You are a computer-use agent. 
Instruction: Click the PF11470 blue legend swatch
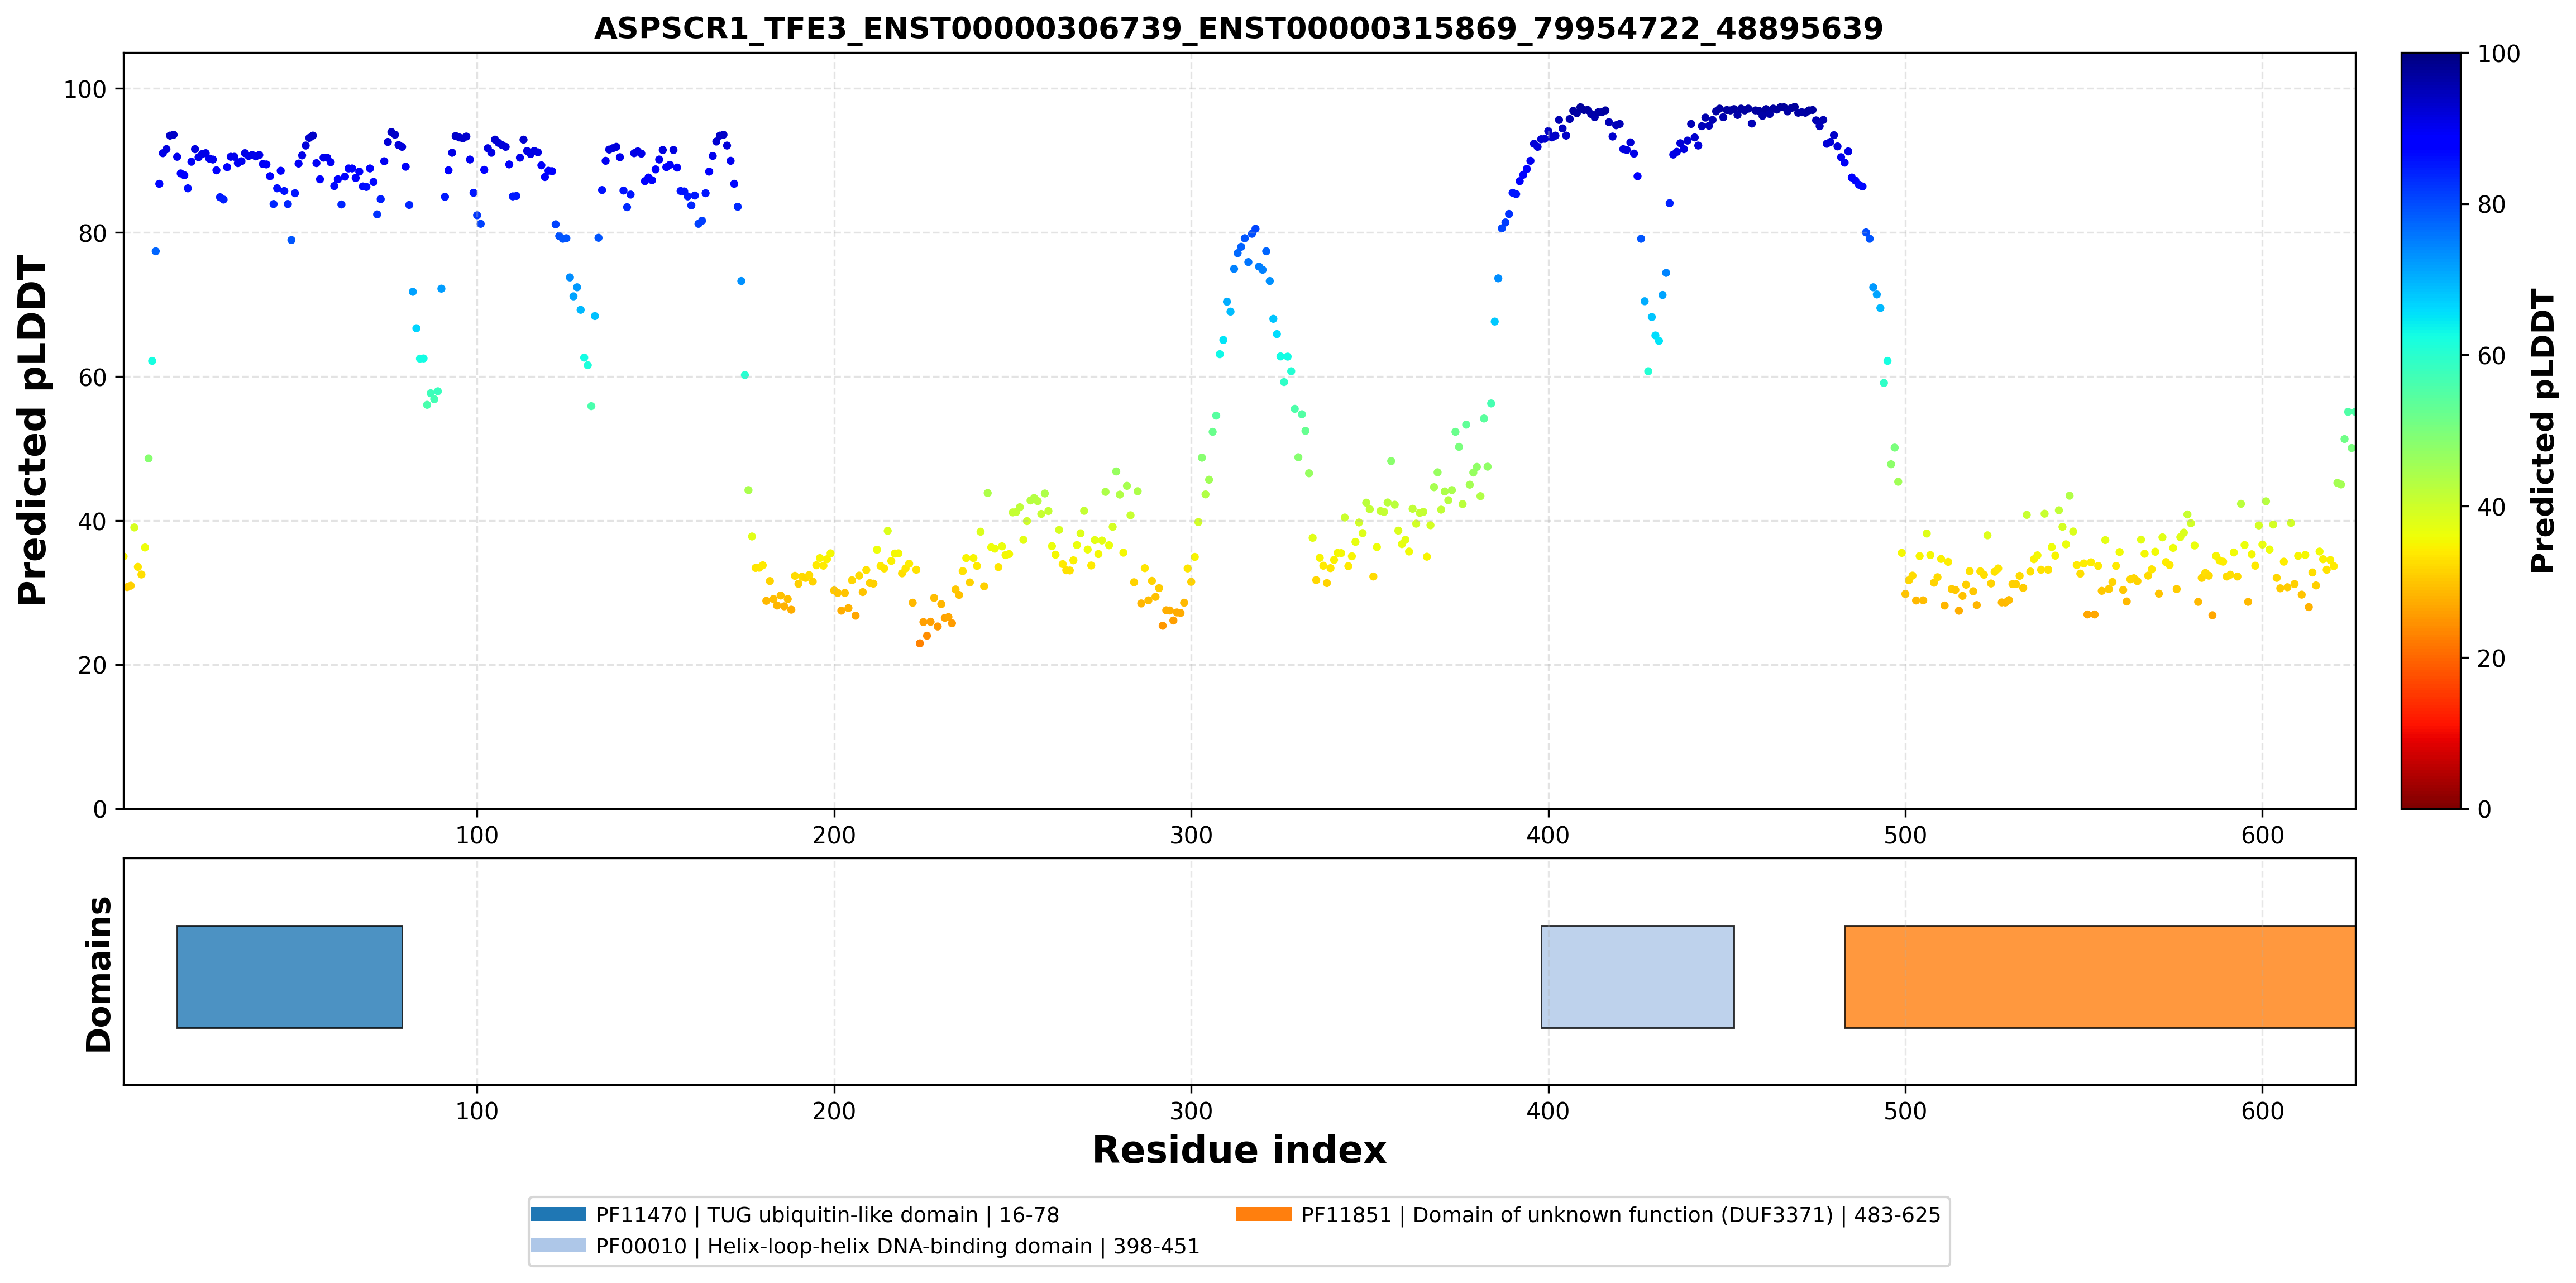point(558,1214)
